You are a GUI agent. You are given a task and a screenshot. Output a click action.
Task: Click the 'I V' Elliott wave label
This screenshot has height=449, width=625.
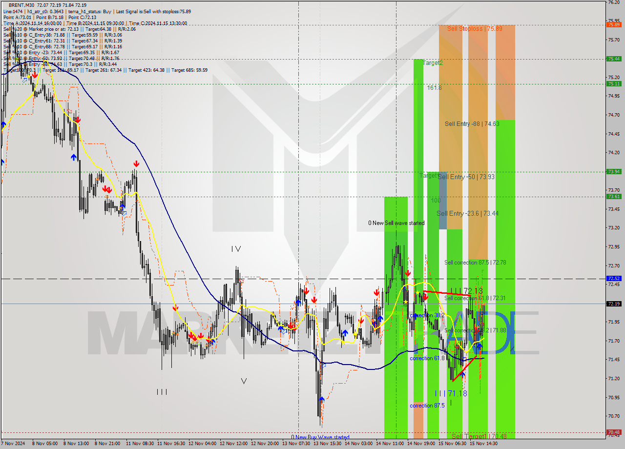coord(236,249)
